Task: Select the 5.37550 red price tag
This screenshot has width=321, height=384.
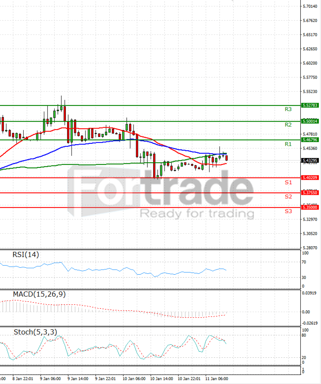Action: [x=310, y=193]
